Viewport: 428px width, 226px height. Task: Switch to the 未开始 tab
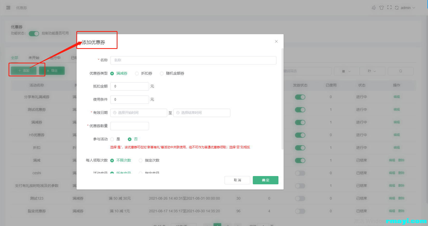(x=34, y=58)
